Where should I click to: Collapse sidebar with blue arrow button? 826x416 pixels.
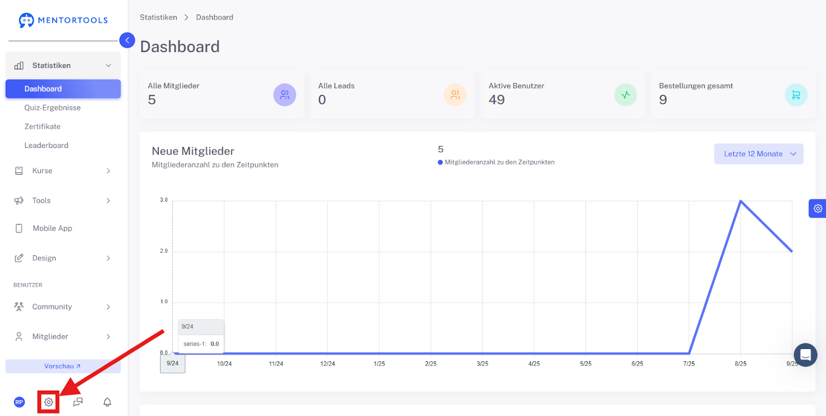(127, 40)
